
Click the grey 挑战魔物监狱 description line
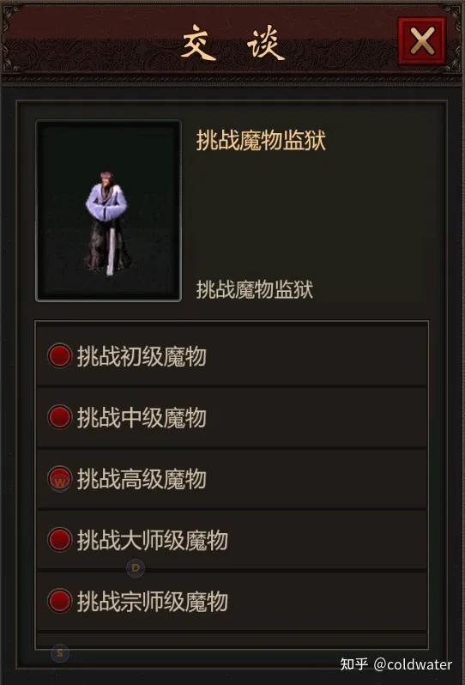click(255, 289)
